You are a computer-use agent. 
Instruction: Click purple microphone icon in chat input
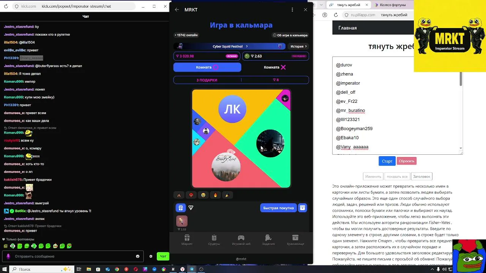pos(8,256)
